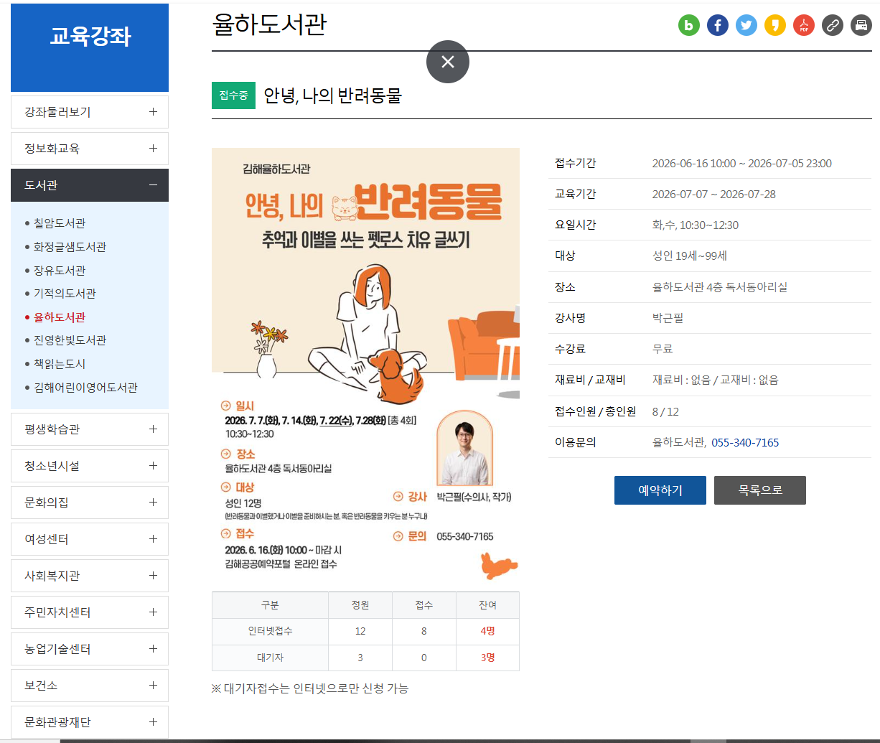Close overlay with round X button
Image resolution: width=880 pixels, height=743 pixels.
tap(448, 62)
